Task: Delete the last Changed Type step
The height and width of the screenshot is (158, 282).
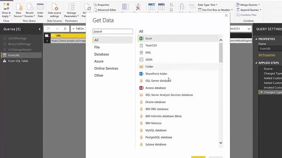Action: pyautogui.click(x=261, y=92)
